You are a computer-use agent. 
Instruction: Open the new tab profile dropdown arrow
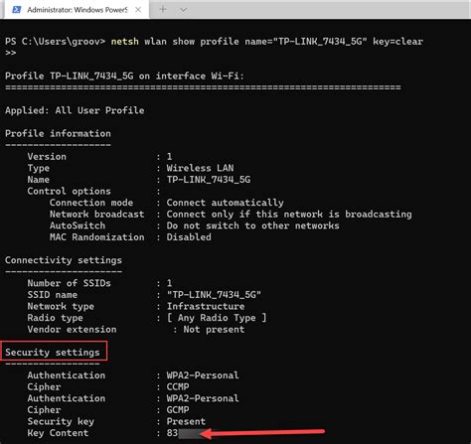[183, 10]
